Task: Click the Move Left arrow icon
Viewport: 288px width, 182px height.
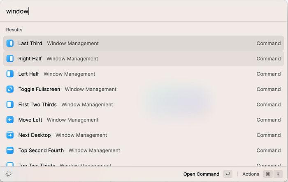Action: [x=10, y=120]
